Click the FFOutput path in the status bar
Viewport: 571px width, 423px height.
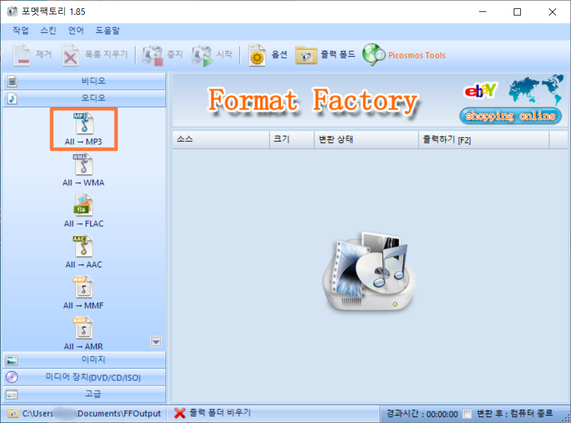pos(91,413)
